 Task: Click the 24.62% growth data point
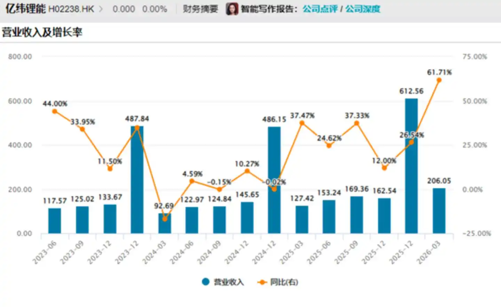pyautogui.click(x=329, y=146)
